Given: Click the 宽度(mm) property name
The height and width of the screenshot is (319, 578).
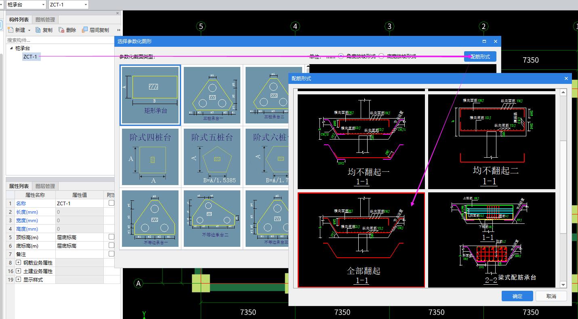Looking at the screenshot, I should coord(27,220).
